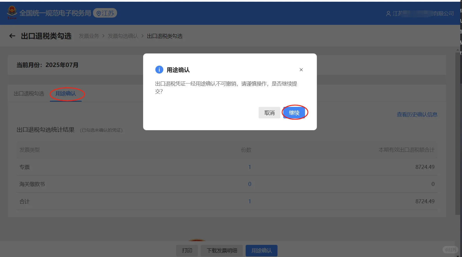Click the tax bureau emblem logo

point(12,13)
